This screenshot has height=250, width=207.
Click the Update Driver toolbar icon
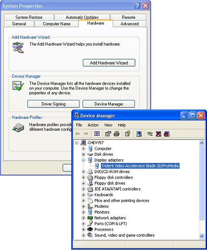(x=150, y=134)
